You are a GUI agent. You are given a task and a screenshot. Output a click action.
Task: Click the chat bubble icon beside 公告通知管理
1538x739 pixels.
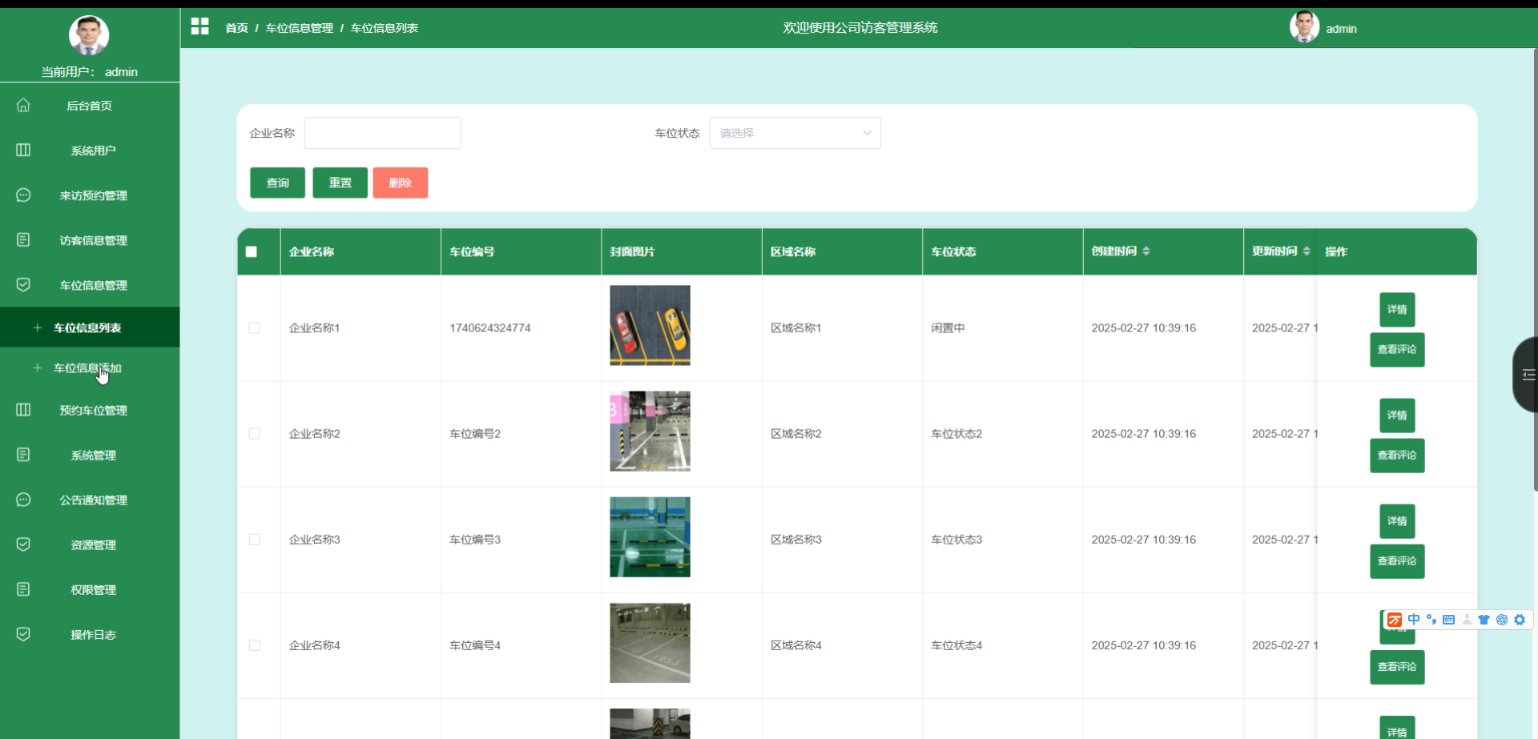(x=23, y=500)
